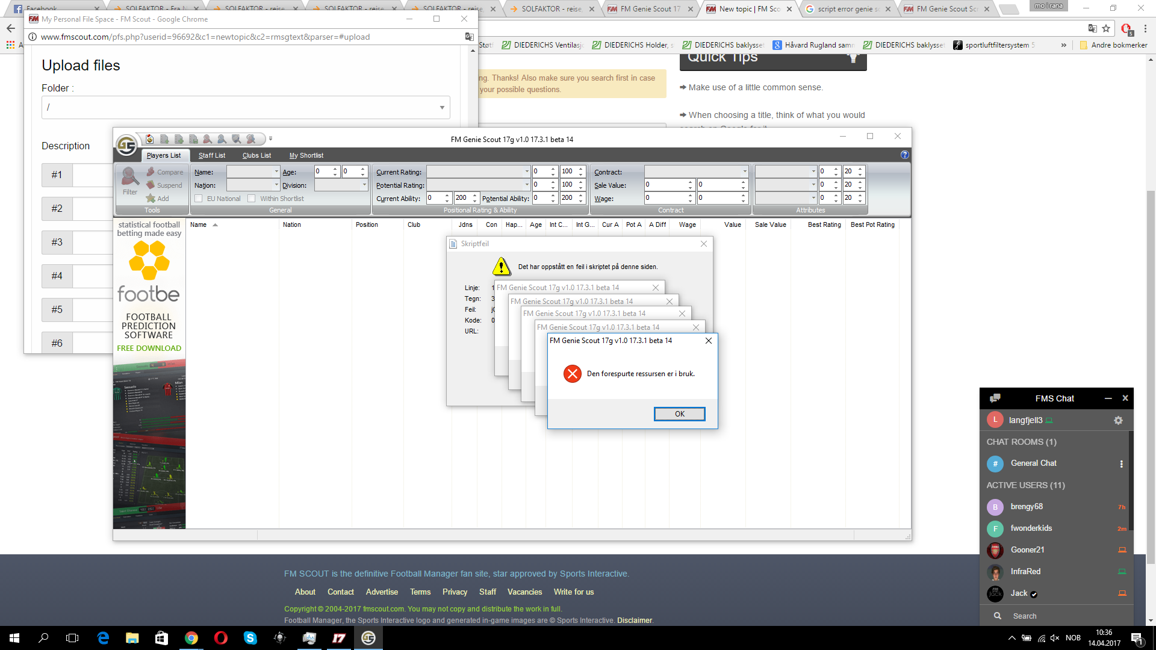Open the FMS Chat settings gear
The image size is (1156, 650).
click(1118, 421)
